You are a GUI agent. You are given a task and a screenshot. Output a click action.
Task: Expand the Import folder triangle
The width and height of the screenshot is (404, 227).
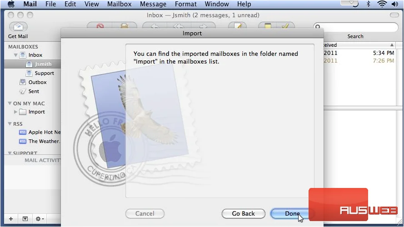[x=15, y=112]
